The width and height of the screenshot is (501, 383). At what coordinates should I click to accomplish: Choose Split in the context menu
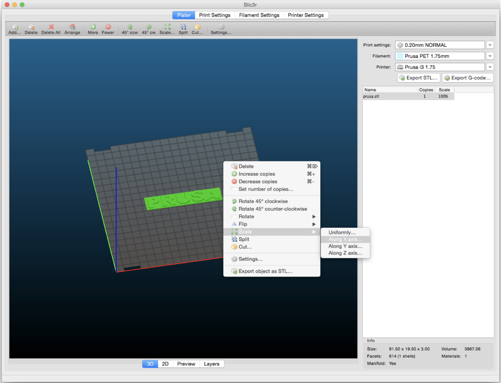click(x=272, y=239)
